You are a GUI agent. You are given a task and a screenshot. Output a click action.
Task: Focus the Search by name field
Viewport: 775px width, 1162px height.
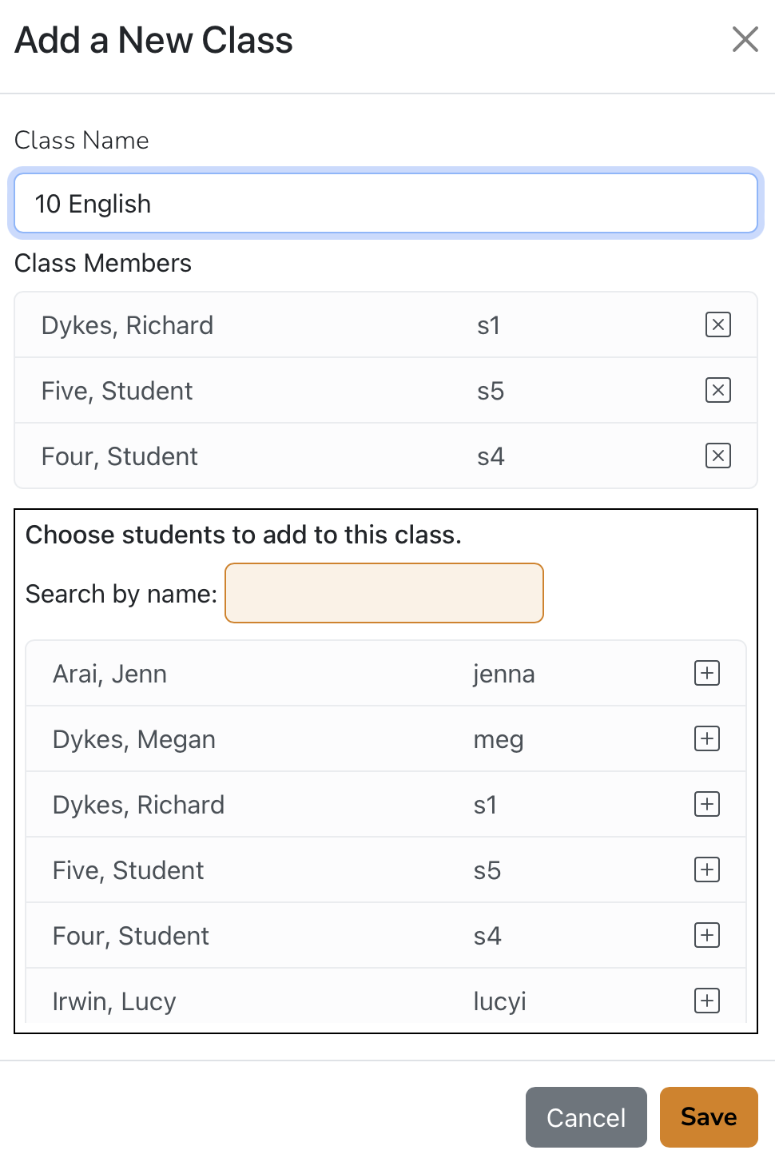(x=384, y=593)
